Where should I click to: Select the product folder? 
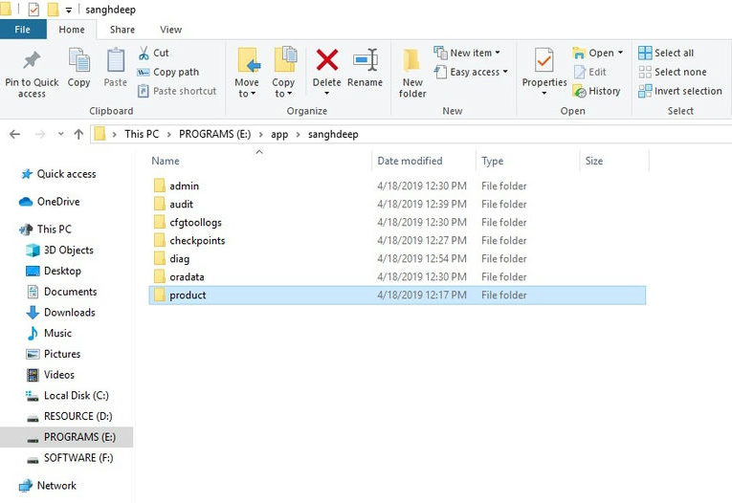coord(397,295)
